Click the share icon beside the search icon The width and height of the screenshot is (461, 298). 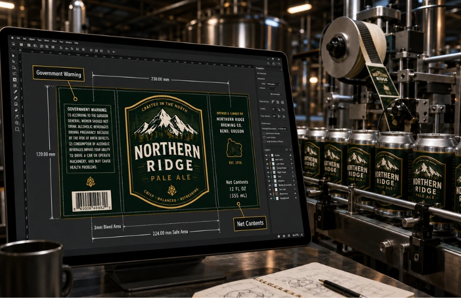tap(273, 63)
